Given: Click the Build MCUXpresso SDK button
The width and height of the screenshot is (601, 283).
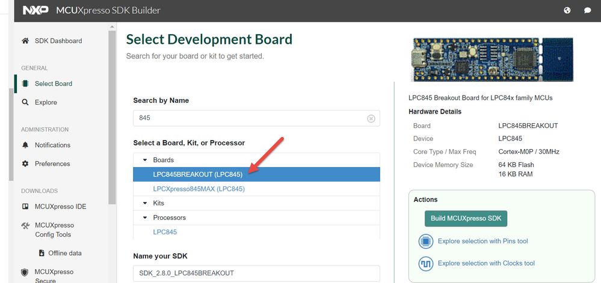Looking at the screenshot, I should 466,218.
